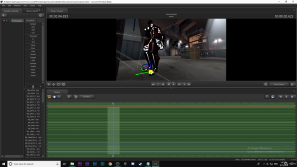297x167 pixels.
Task: Step back one frame
Action: [163, 84]
